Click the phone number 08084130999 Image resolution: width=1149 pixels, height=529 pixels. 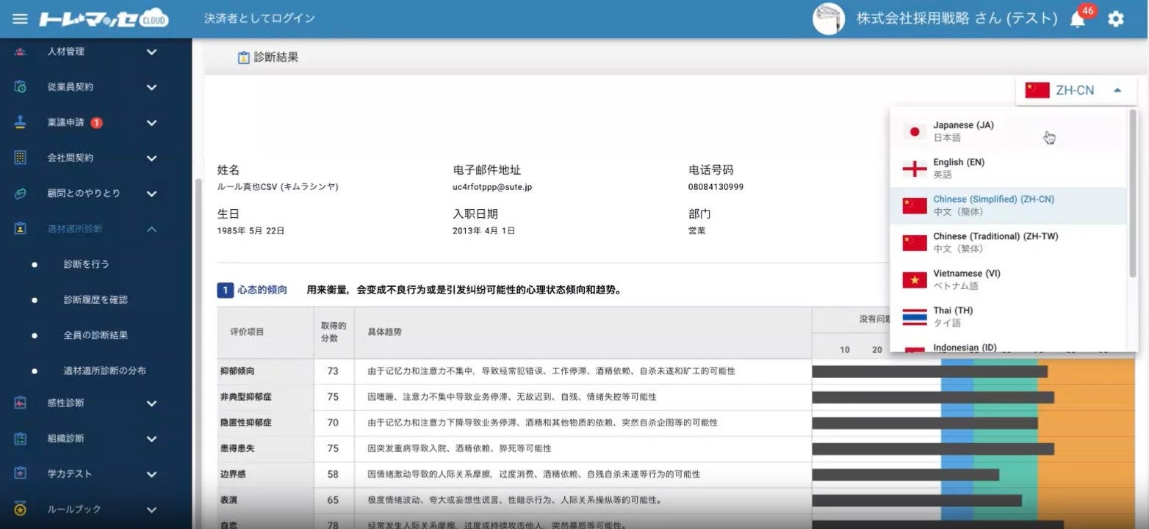pos(716,187)
